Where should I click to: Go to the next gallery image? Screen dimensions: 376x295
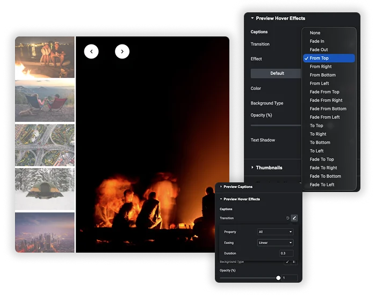[x=122, y=51]
